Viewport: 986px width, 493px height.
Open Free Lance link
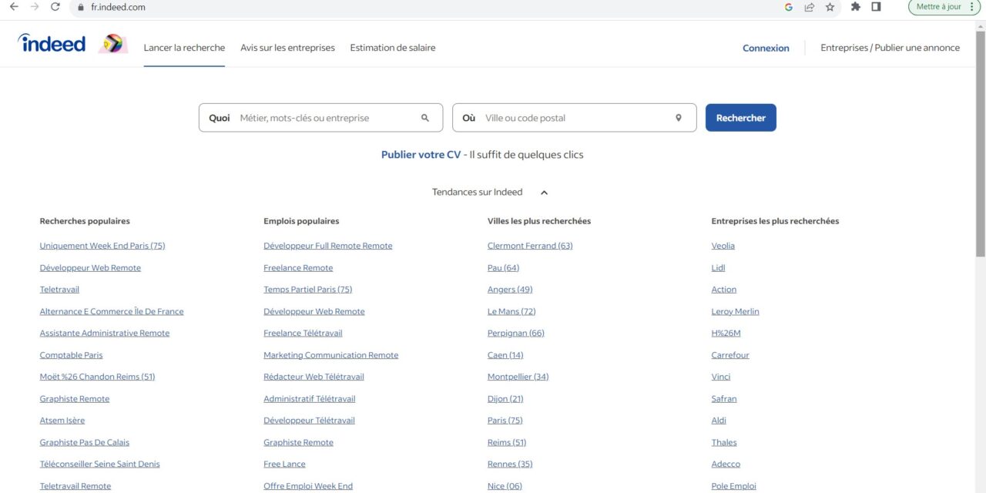pyautogui.click(x=284, y=464)
